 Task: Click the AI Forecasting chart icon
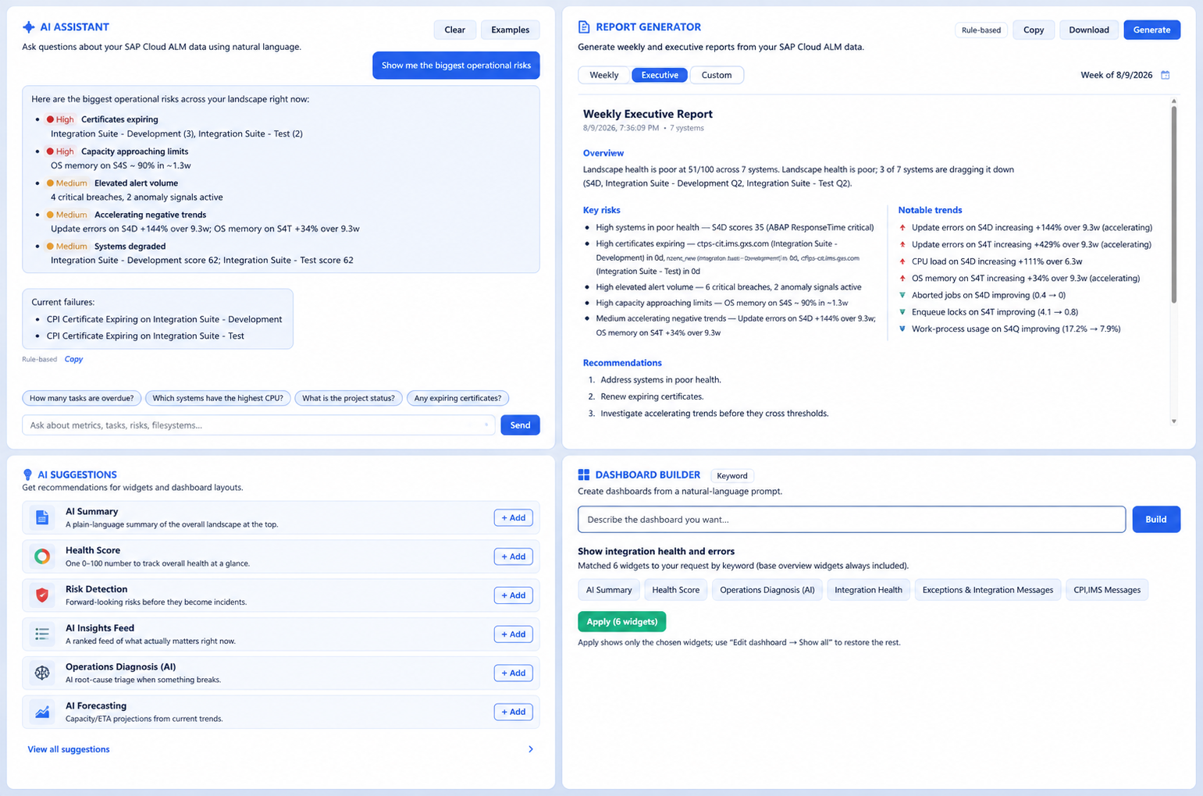(42, 712)
